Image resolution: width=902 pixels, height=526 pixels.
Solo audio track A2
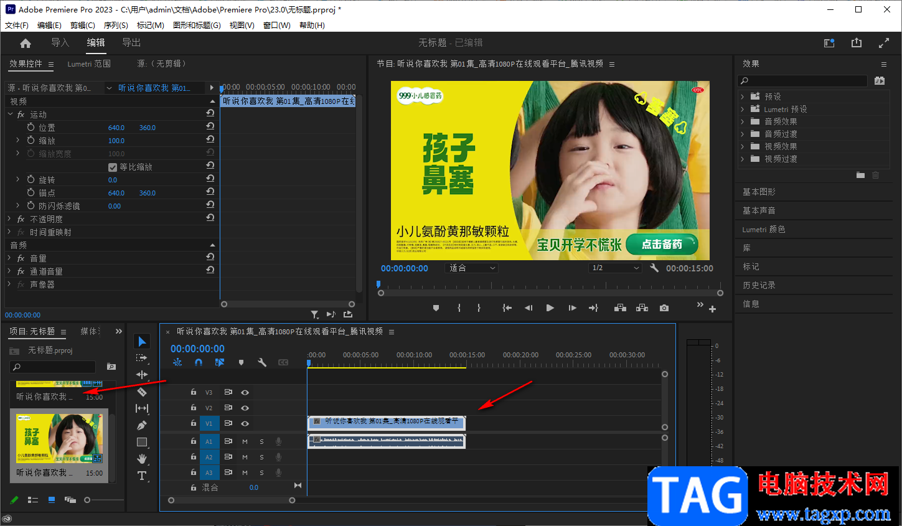point(261,457)
